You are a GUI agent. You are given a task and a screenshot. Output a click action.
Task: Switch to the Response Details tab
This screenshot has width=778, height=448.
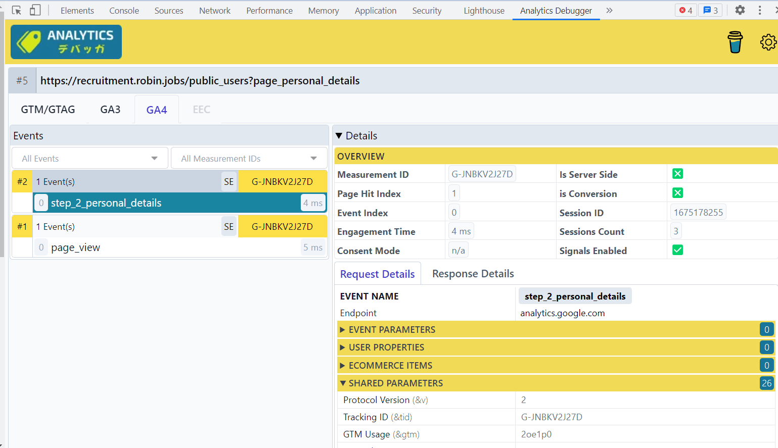(x=473, y=274)
